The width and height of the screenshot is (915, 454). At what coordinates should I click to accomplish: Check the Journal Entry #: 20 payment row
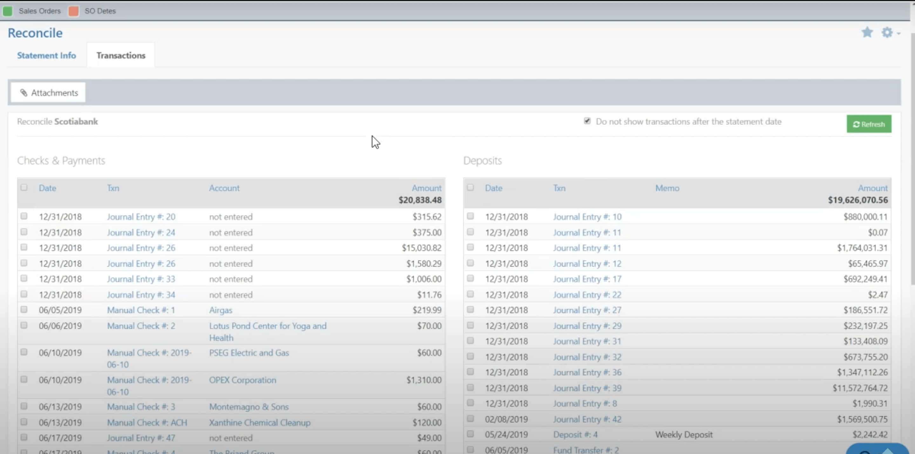click(24, 216)
